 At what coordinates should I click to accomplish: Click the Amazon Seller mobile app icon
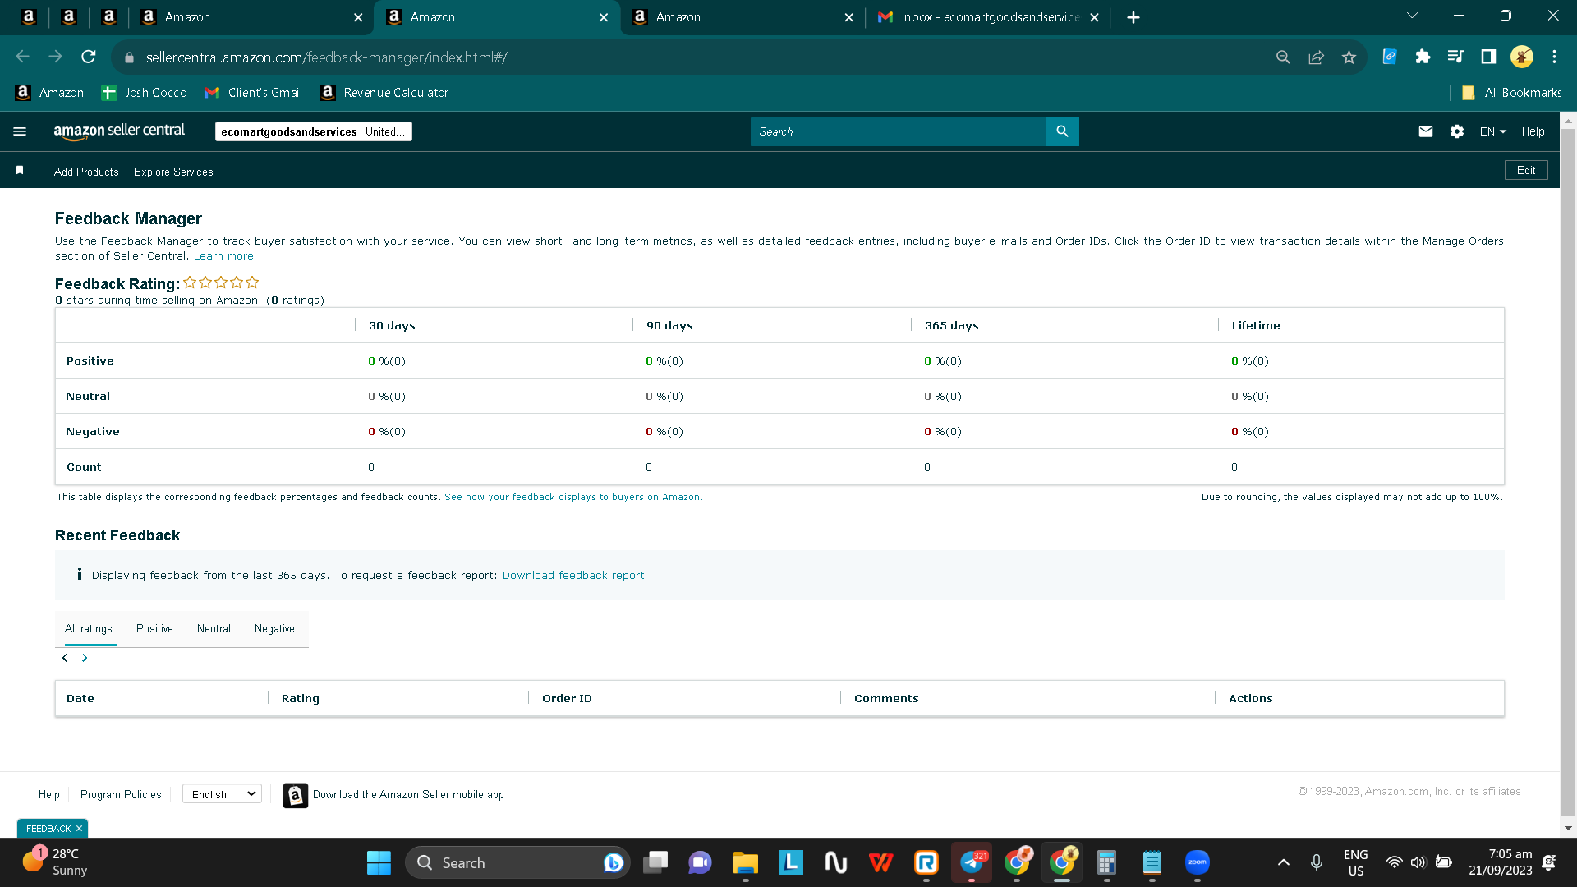[x=296, y=795]
